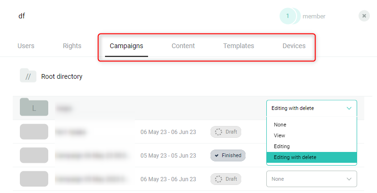Click the first campaign thumbnail
The image size is (377, 193).
[x=34, y=132]
